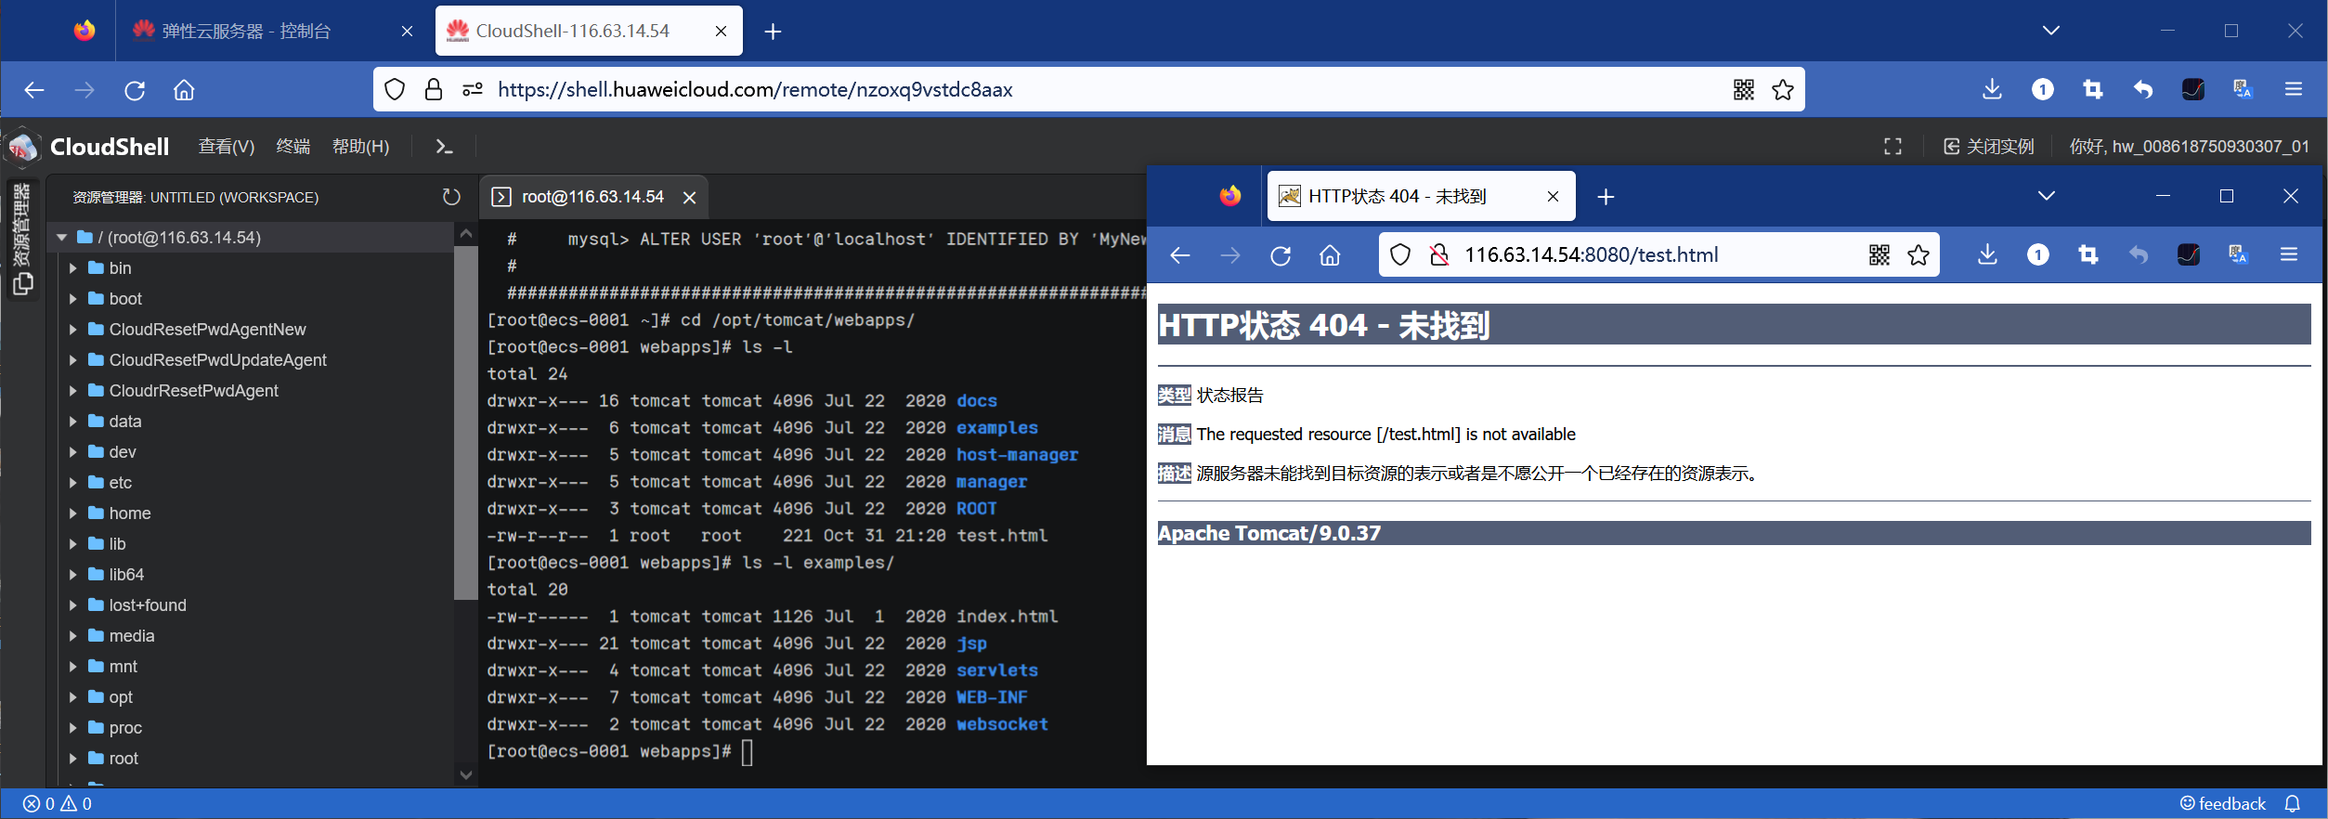Expand the home folder arrow
Image resolution: width=2328 pixels, height=819 pixels.
[72, 513]
